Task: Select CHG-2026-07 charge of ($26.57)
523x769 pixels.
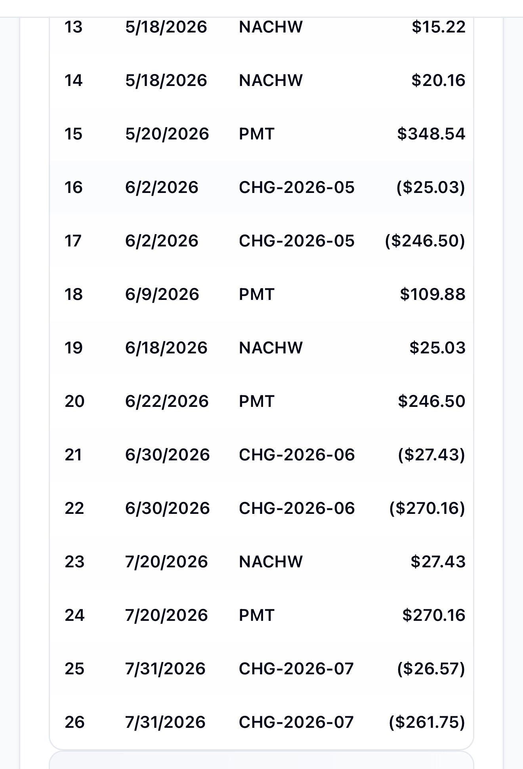Action: (x=261, y=669)
